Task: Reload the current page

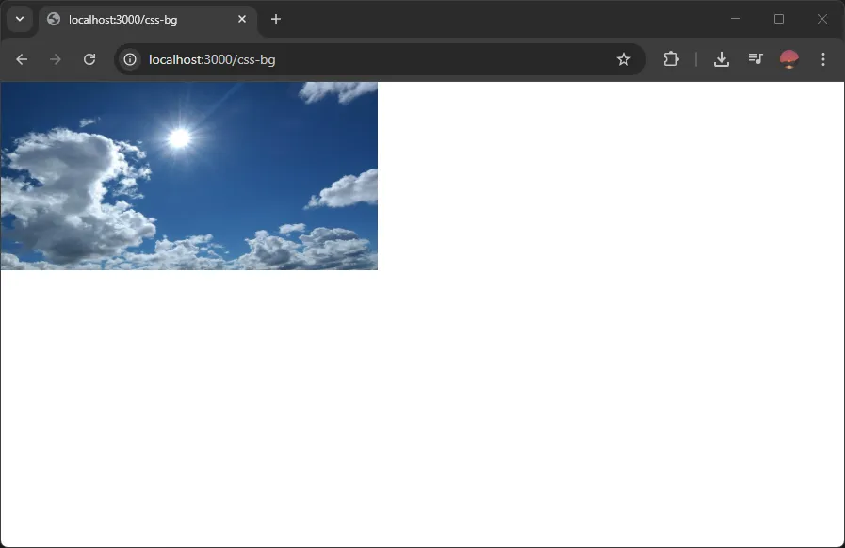Action: tap(89, 59)
